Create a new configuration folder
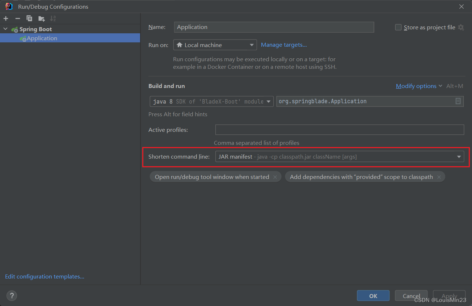Screen dimensions: 472x306 click(42, 18)
